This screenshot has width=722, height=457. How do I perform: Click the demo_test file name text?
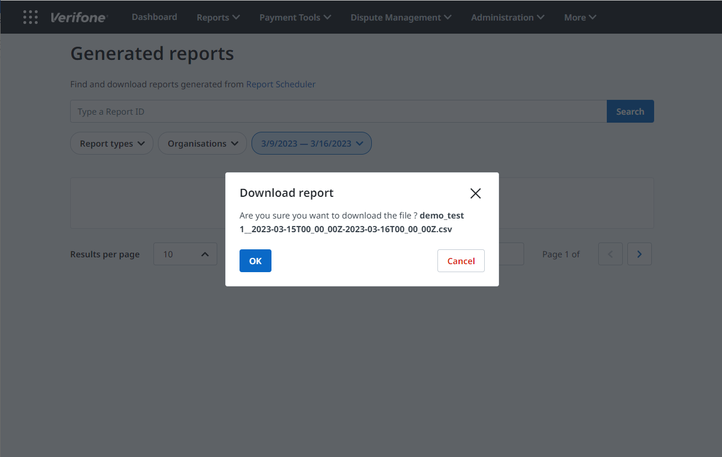(x=352, y=223)
